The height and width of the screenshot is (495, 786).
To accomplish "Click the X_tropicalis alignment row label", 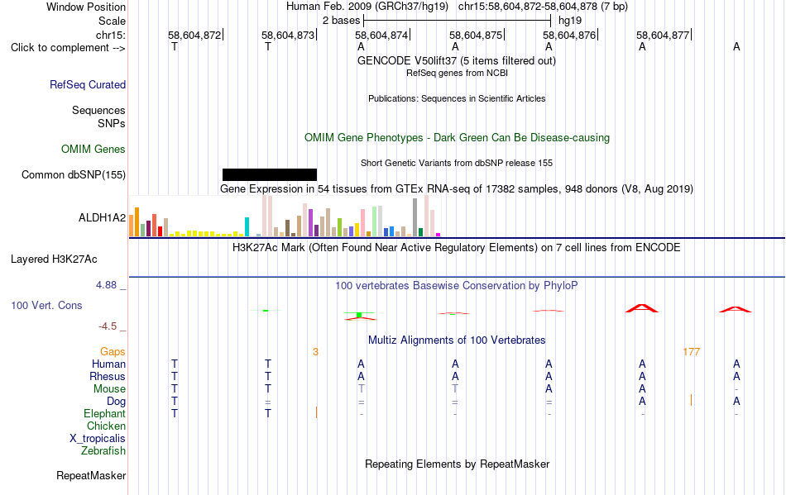I will tap(98, 439).
